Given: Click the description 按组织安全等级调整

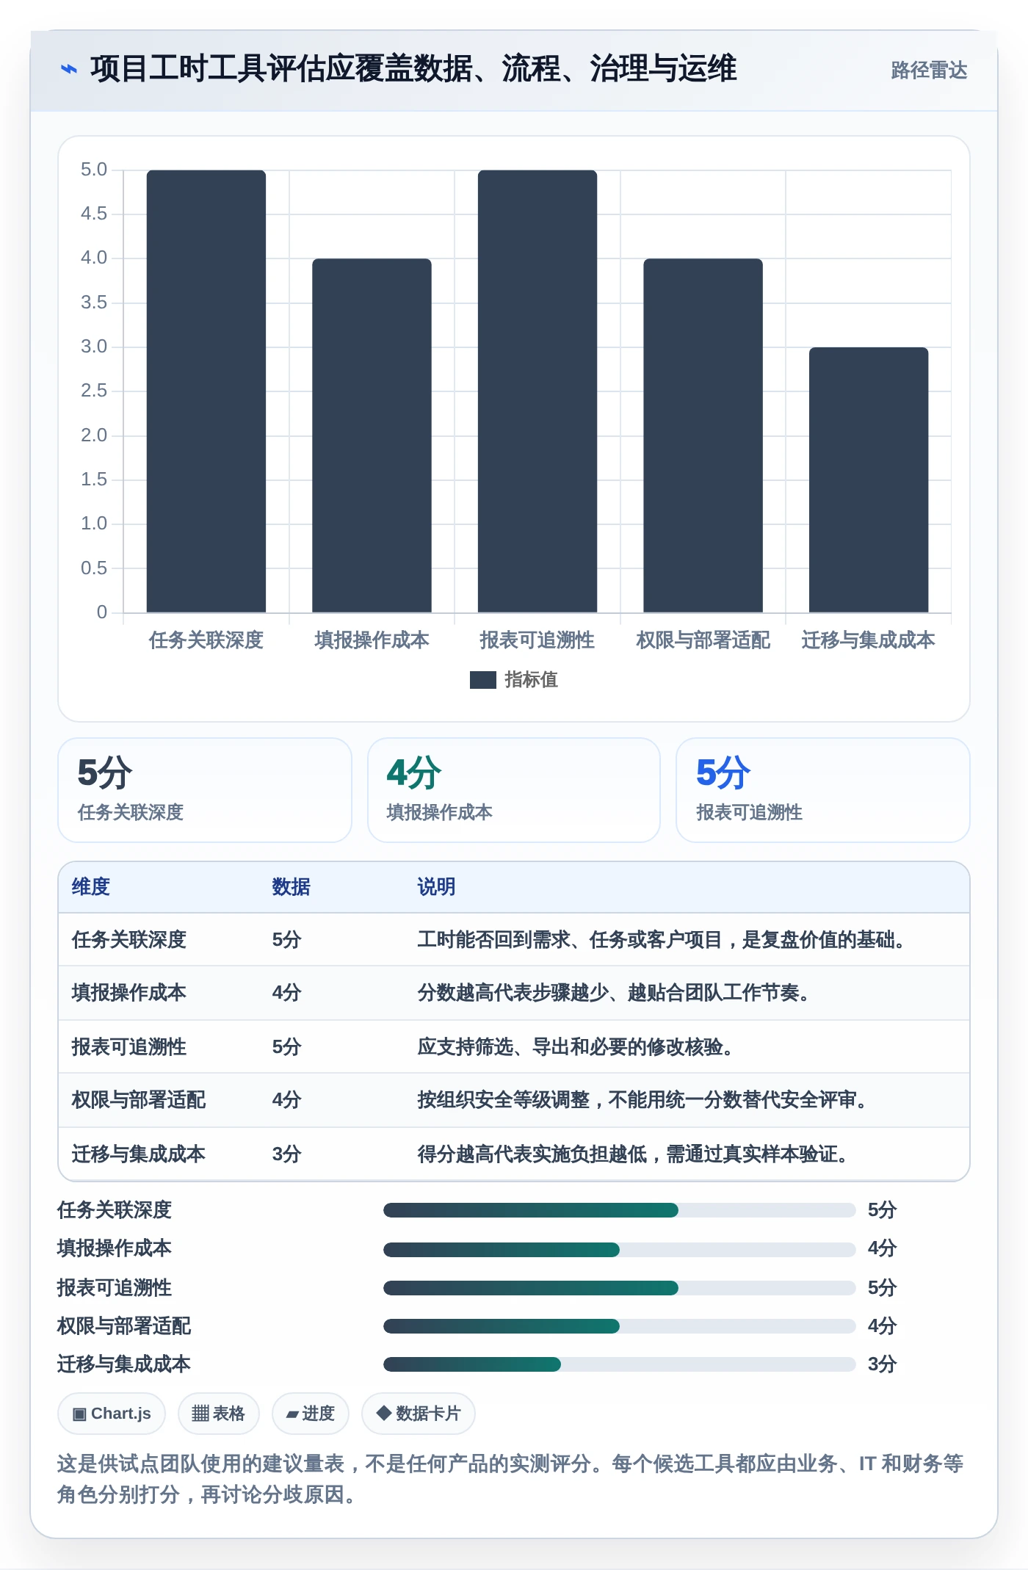Looking at the screenshot, I should click(642, 1100).
